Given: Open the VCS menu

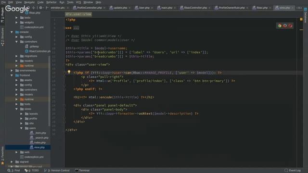Looking at the screenshot, I should coord(78,2).
